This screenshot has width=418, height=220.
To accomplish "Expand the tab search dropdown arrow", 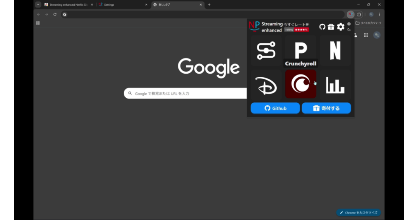I will [38, 4].
